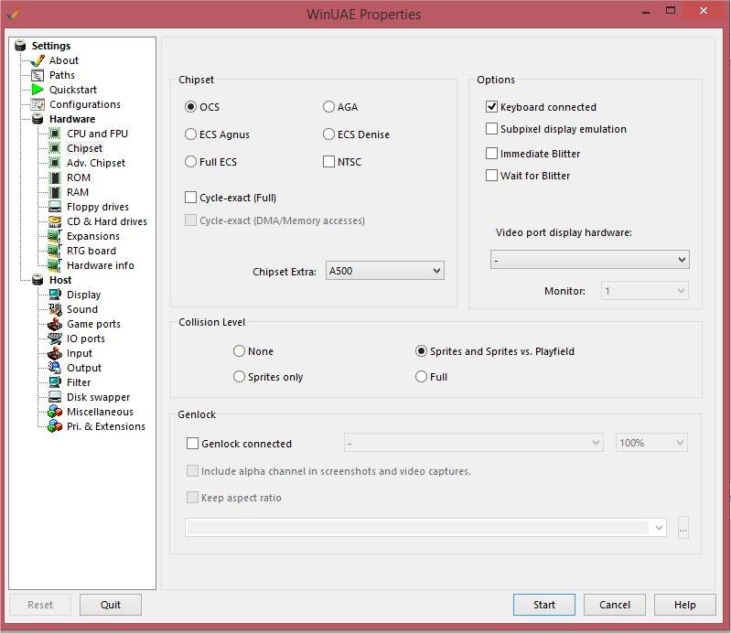Open Video port display hardware dropdown
Image resolution: width=731 pixels, height=634 pixels.
pyautogui.click(x=590, y=260)
